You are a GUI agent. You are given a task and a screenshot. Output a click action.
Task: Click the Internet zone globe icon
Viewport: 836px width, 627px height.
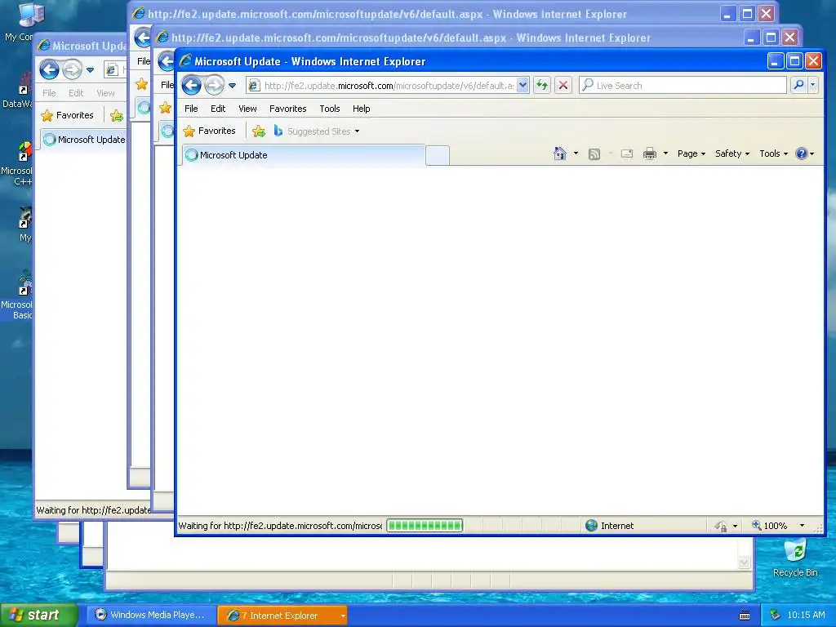(x=591, y=526)
